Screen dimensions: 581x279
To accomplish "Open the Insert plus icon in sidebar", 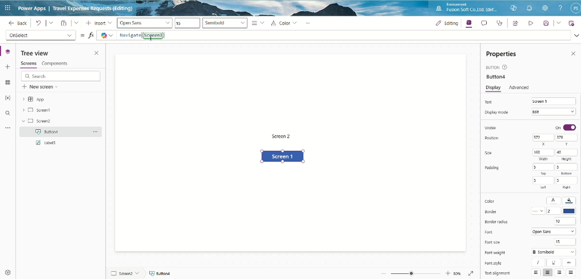I will click(8, 67).
